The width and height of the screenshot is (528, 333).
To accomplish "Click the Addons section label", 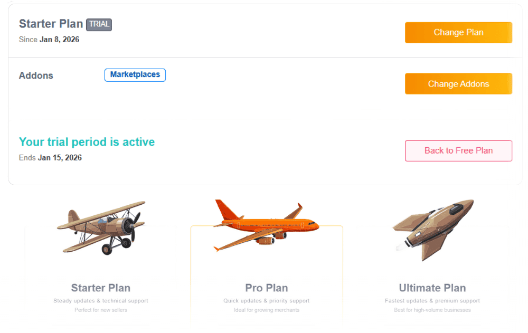I will 36,75.
